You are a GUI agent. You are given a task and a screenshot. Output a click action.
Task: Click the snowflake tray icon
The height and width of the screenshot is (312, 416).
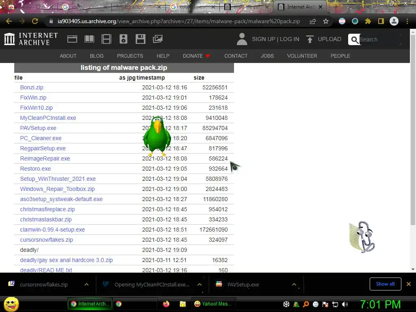(286, 304)
